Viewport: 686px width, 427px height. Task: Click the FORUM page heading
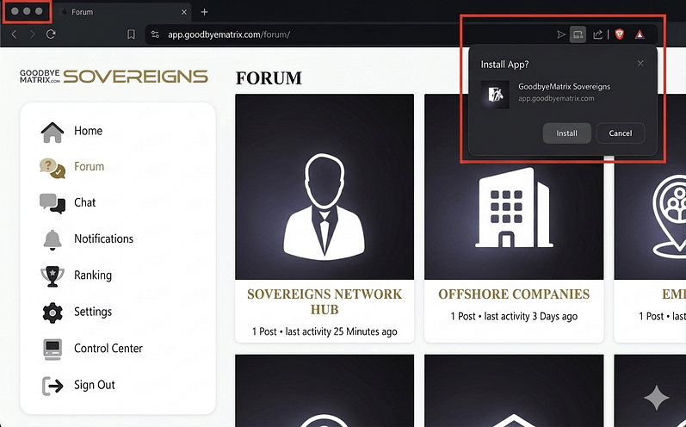[x=269, y=78]
